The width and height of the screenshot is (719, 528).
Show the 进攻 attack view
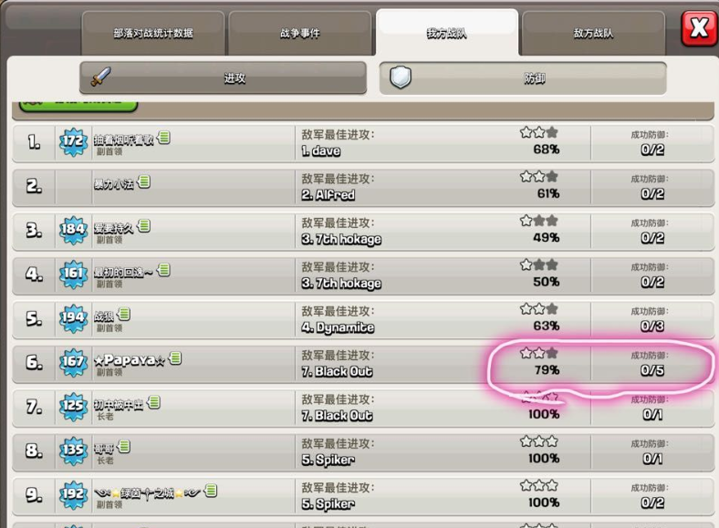coord(223,78)
